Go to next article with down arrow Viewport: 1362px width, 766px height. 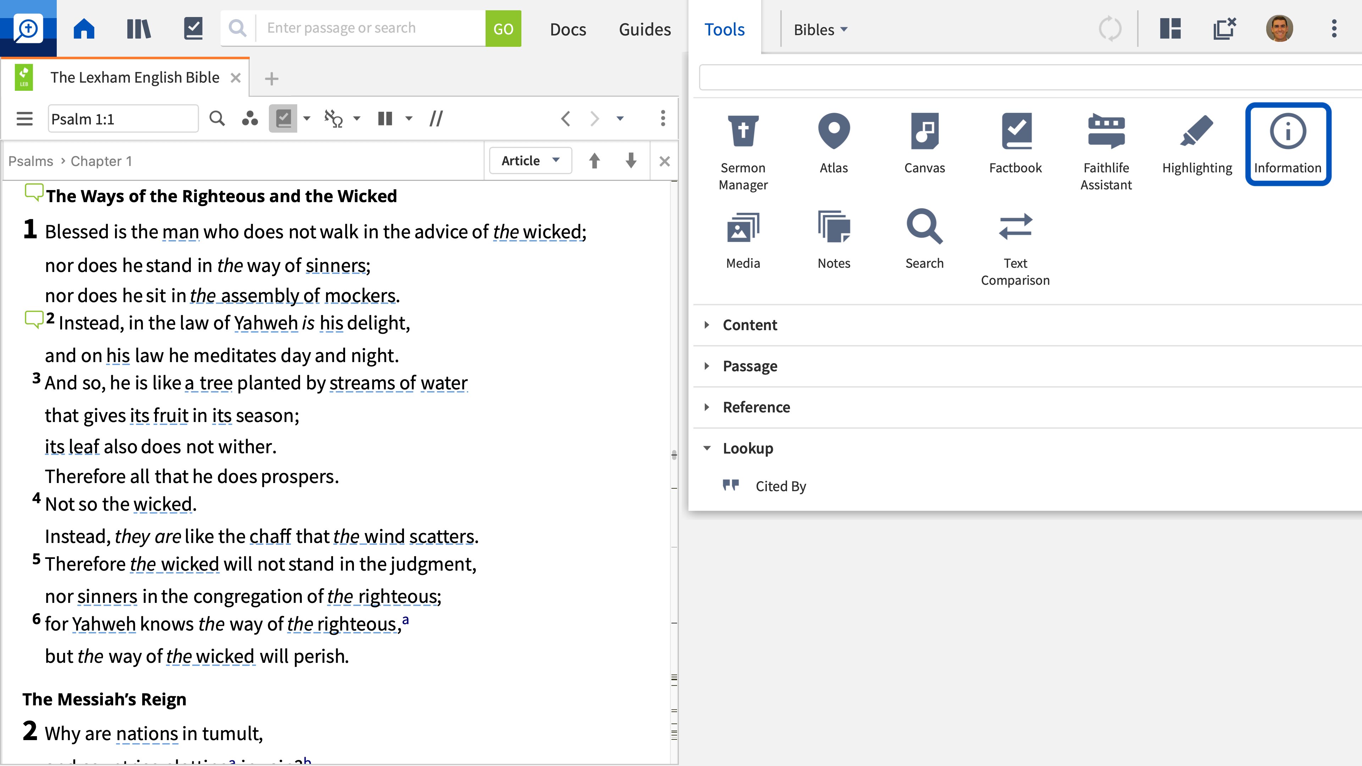(x=630, y=161)
